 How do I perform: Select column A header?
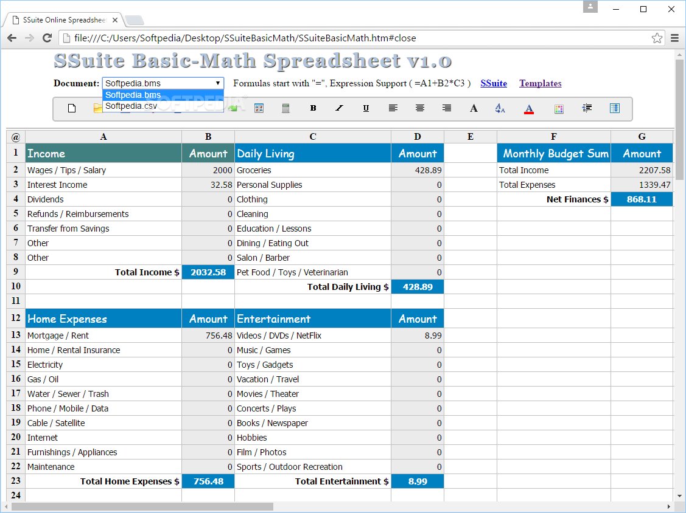[103, 137]
